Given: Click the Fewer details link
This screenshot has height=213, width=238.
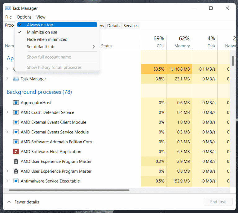Looking at the screenshot, I should coord(27,202).
